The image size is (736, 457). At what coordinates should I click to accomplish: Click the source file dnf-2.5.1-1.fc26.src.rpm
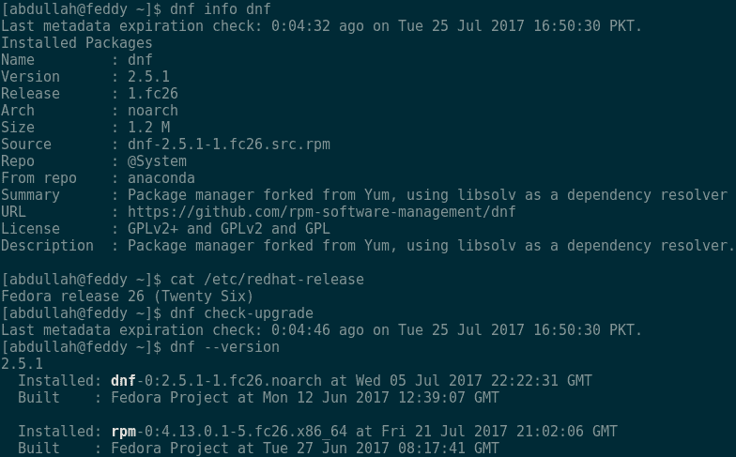pos(228,145)
